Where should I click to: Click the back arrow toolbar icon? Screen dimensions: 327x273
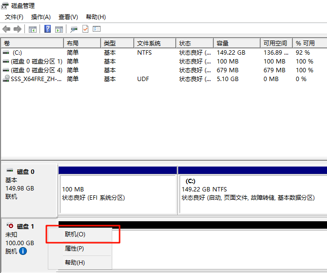[x=6, y=29]
